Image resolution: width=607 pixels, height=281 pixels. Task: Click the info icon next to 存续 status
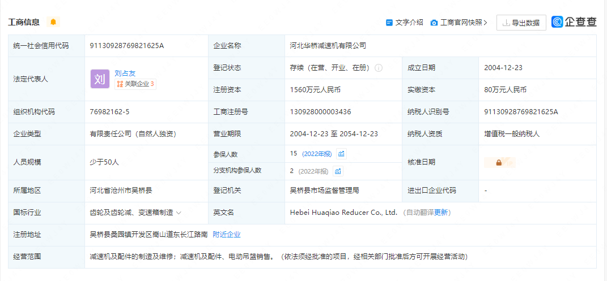(379, 68)
